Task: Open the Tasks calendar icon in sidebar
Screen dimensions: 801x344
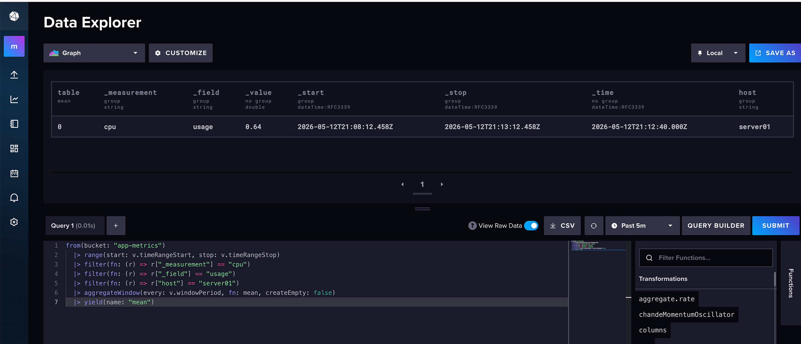Action: point(14,173)
